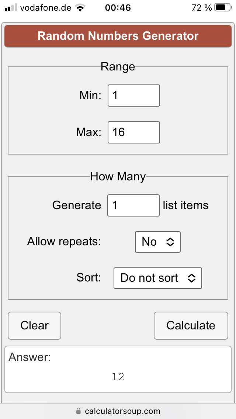Focus the Max input field
236x419 pixels.
(134, 132)
